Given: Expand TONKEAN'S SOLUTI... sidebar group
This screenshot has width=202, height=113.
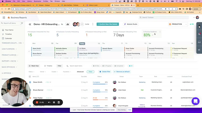Looking at the screenshot, I should (13, 43).
